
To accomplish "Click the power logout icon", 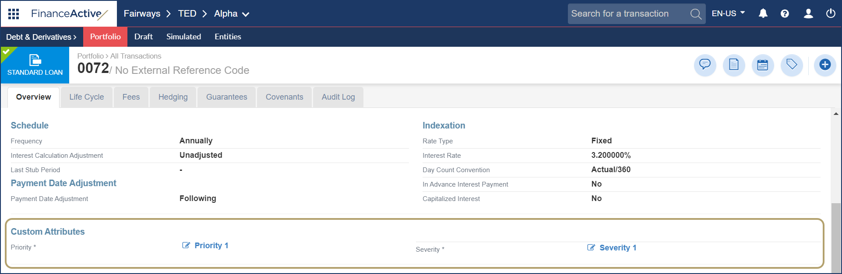I will [831, 14].
